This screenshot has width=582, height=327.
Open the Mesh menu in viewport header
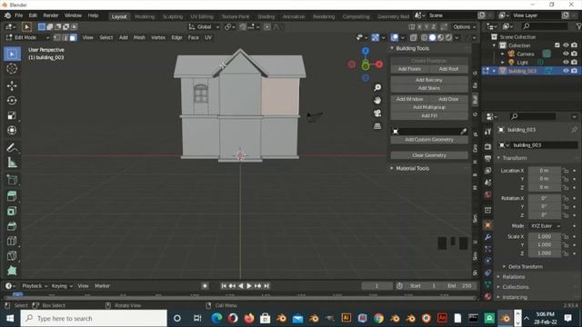click(139, 37)
